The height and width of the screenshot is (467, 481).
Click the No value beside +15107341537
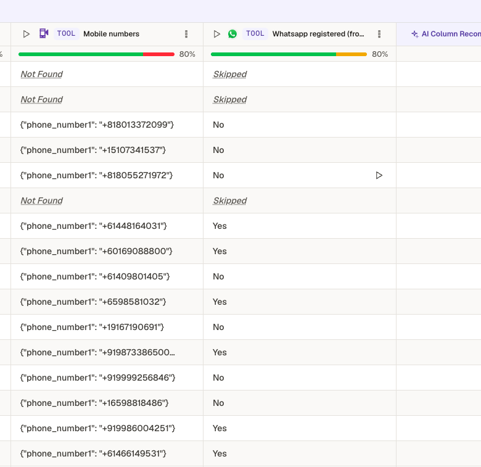coord(218,150)
